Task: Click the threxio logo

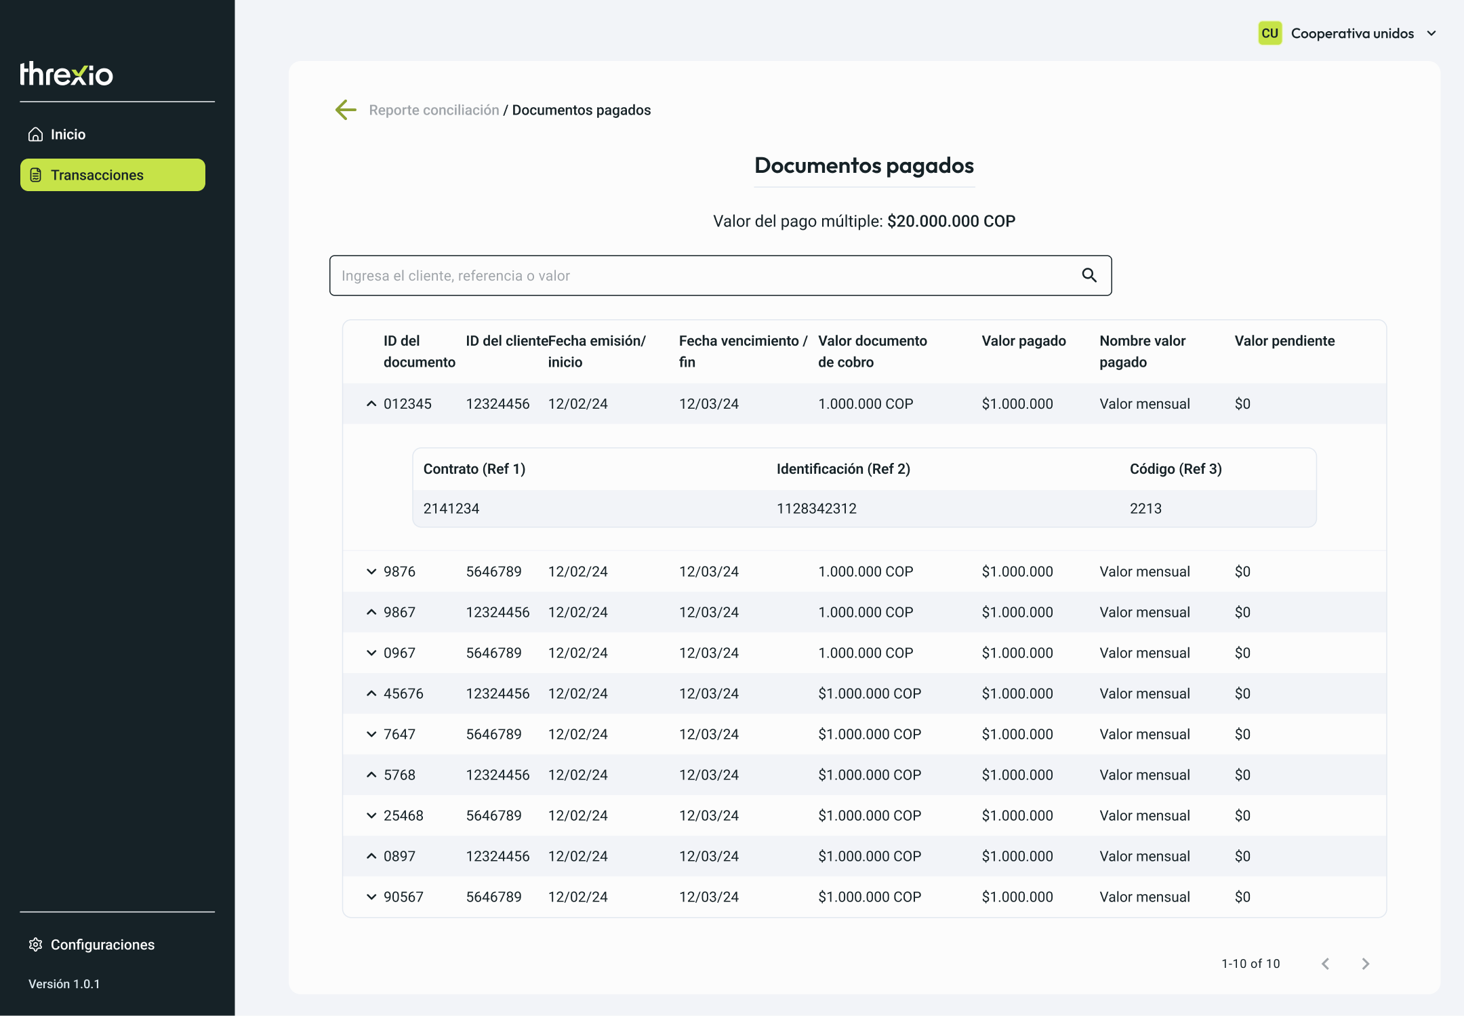Action: [x=66, y=74]
